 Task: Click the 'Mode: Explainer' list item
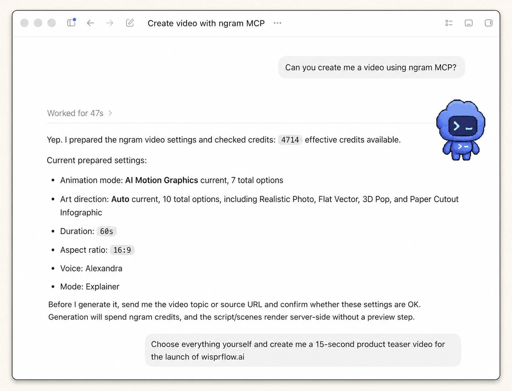90,286
